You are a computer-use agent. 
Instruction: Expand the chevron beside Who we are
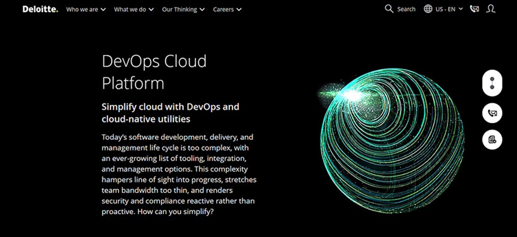pyautogui.click(x=103, y=10)
